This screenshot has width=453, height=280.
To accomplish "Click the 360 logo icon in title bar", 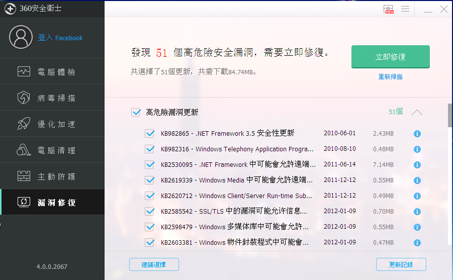I will tap(10, 9).
